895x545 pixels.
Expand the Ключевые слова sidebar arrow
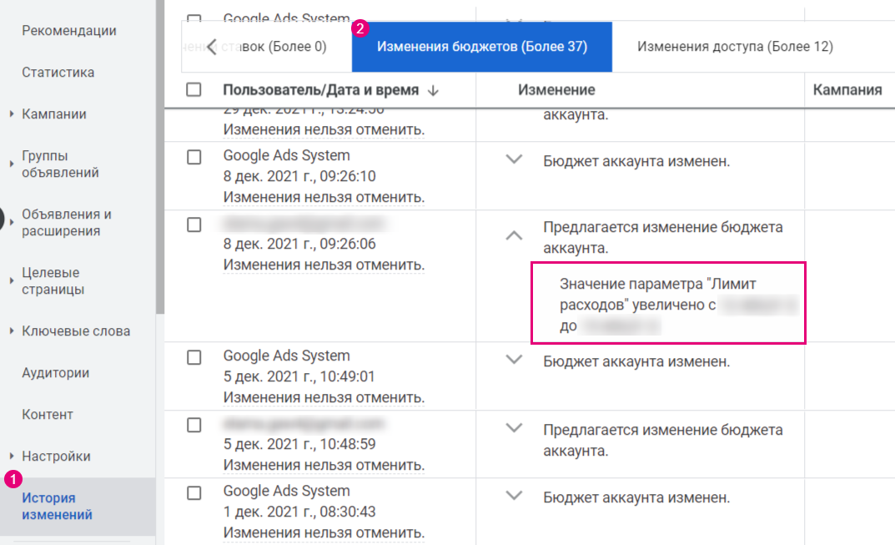coord(12,331)
